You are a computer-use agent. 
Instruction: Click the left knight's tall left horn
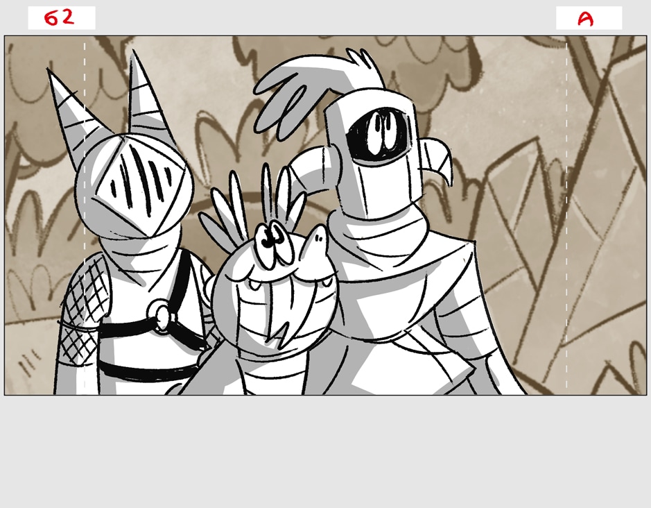(69, 111)
